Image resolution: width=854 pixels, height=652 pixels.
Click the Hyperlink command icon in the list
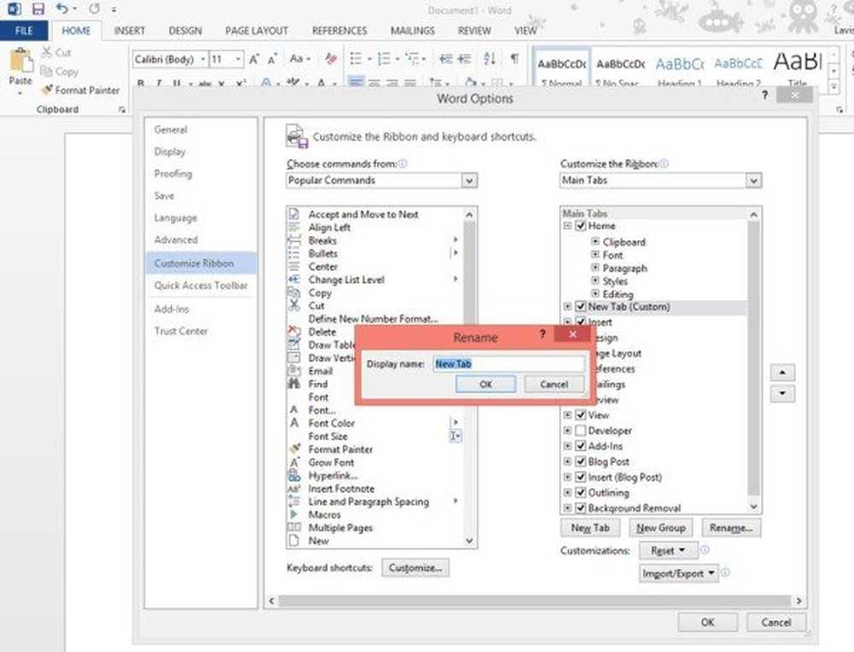[295, 475]
